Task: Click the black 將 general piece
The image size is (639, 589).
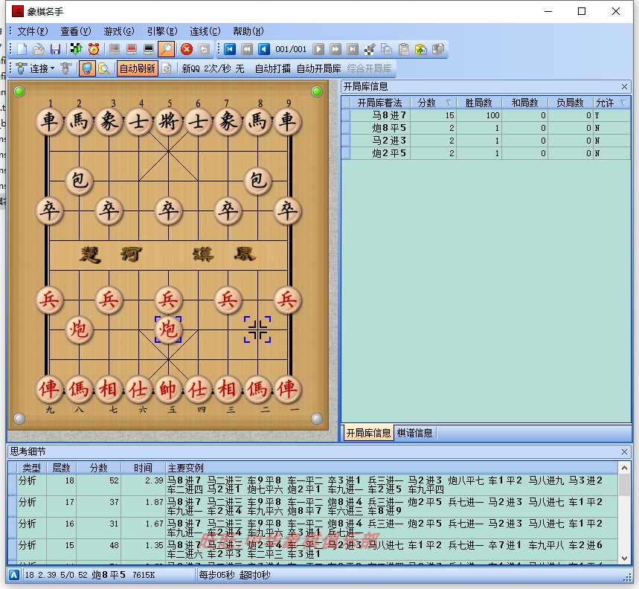Action: point(168,121)
